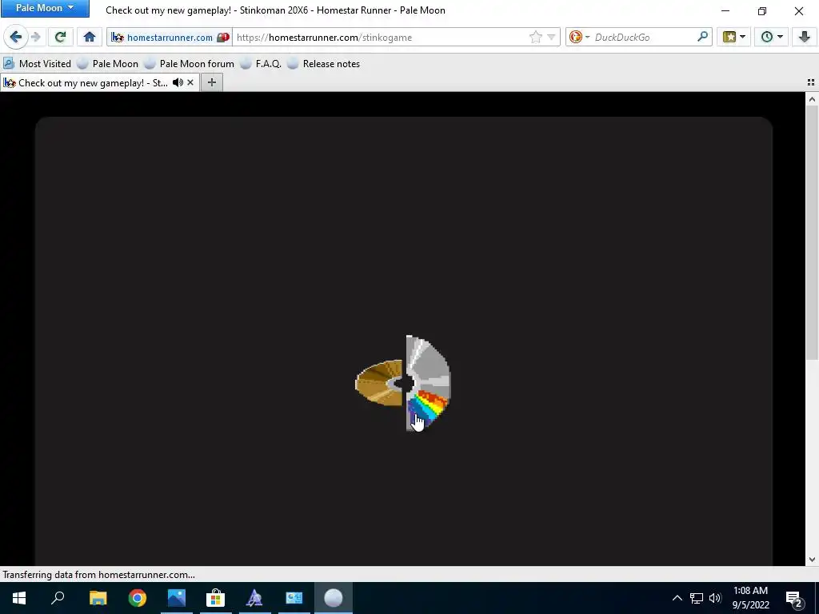819x614 pixels.
Task: Reload the current page
Action: coord(60,37)
